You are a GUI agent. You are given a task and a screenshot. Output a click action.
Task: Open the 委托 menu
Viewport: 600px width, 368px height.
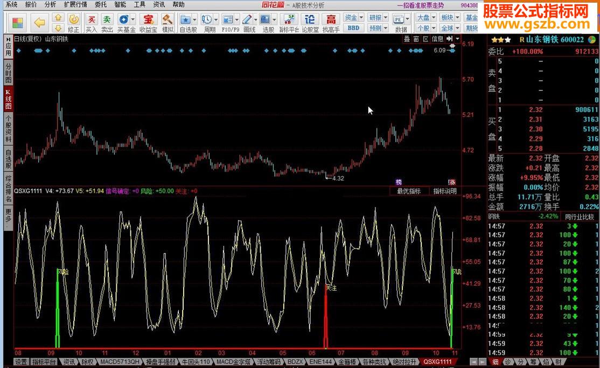pyautogui.click(x=101, y=5)
